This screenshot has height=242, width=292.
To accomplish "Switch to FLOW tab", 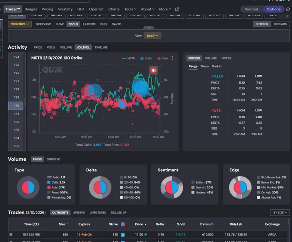I will point(60,24).
